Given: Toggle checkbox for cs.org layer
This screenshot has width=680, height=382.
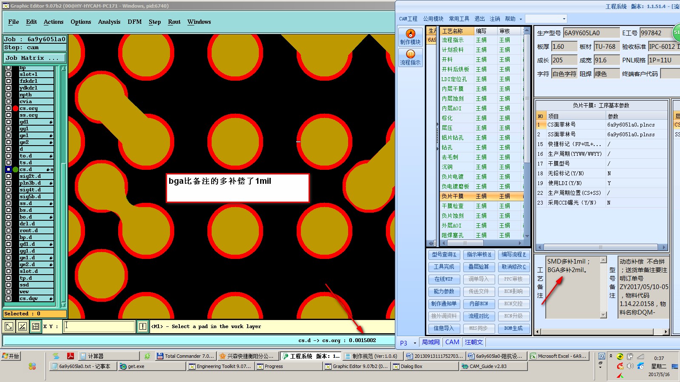Looking at the screenshot, I should (8, 108).
